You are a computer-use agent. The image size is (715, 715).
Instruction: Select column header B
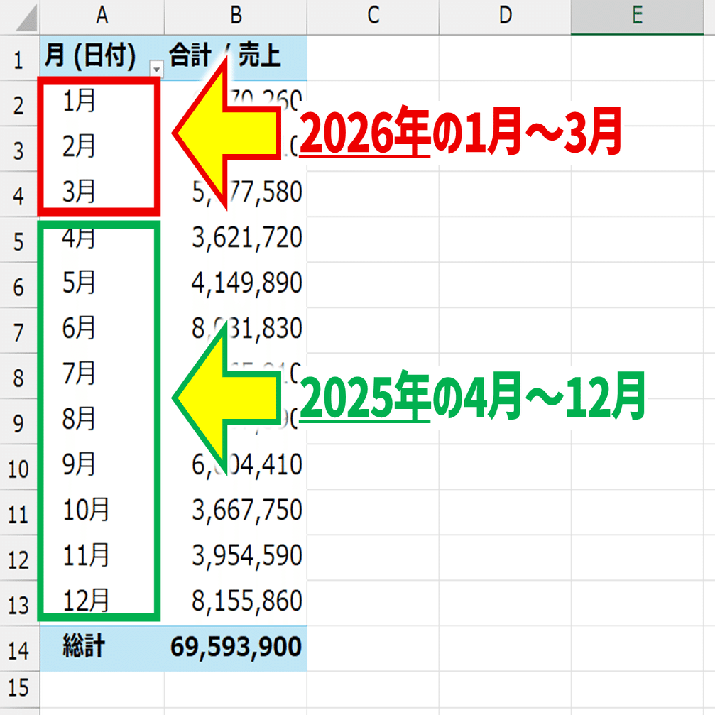(234, 11)
